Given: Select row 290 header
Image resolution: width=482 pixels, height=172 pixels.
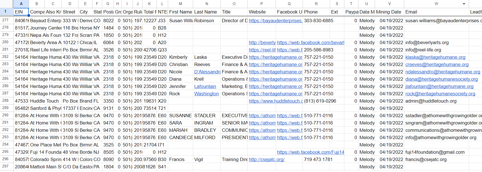Looking at the screenshot, I should [x=6, y=115].
